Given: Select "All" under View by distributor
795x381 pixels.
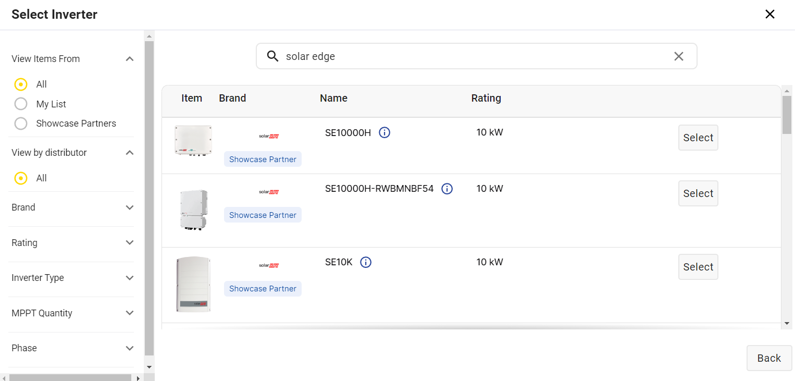Looking at the screenshot, I should click(21, 178).
